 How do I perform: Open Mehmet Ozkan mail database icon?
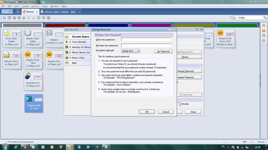(12, 60)
